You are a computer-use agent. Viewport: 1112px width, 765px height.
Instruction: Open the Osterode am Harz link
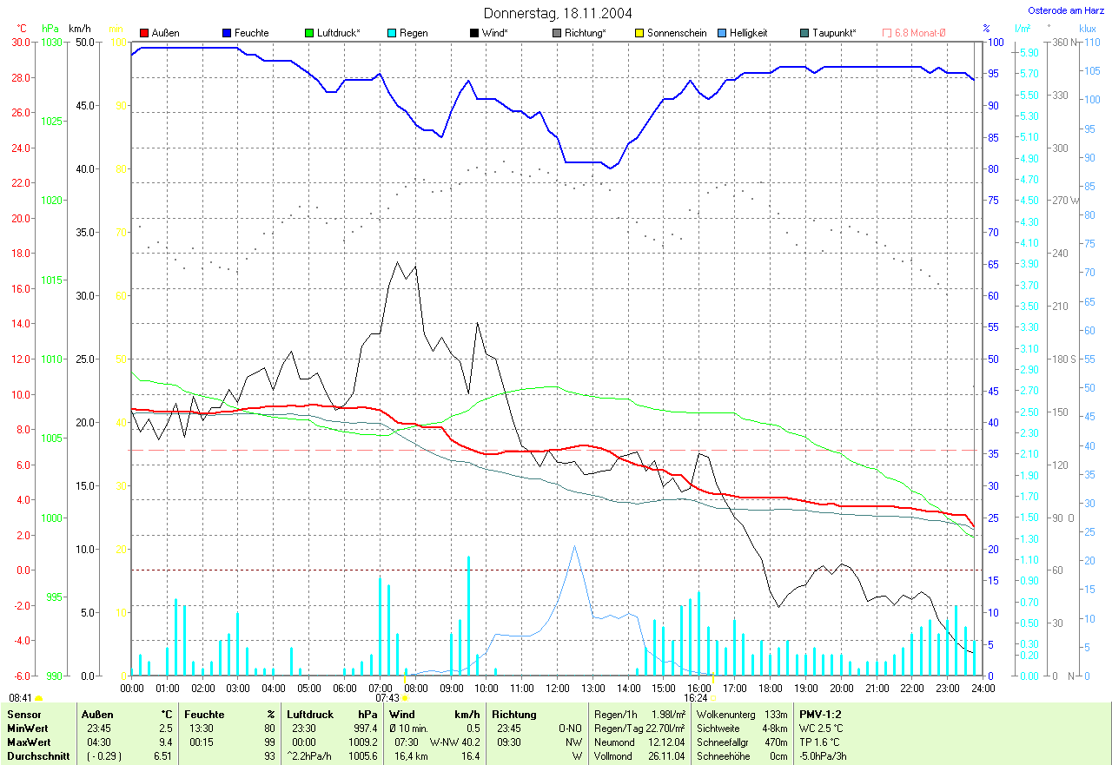pyautogui.click(x=1066, y=10)
